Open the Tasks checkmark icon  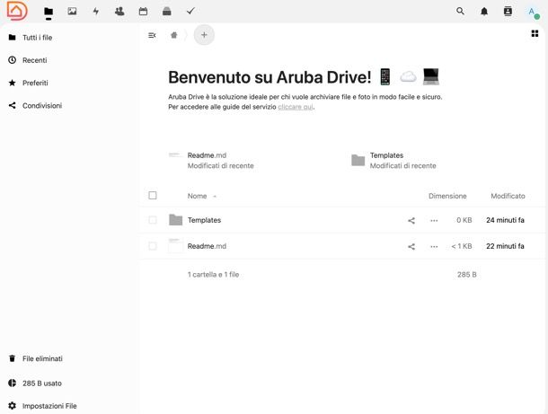[190, 12]
